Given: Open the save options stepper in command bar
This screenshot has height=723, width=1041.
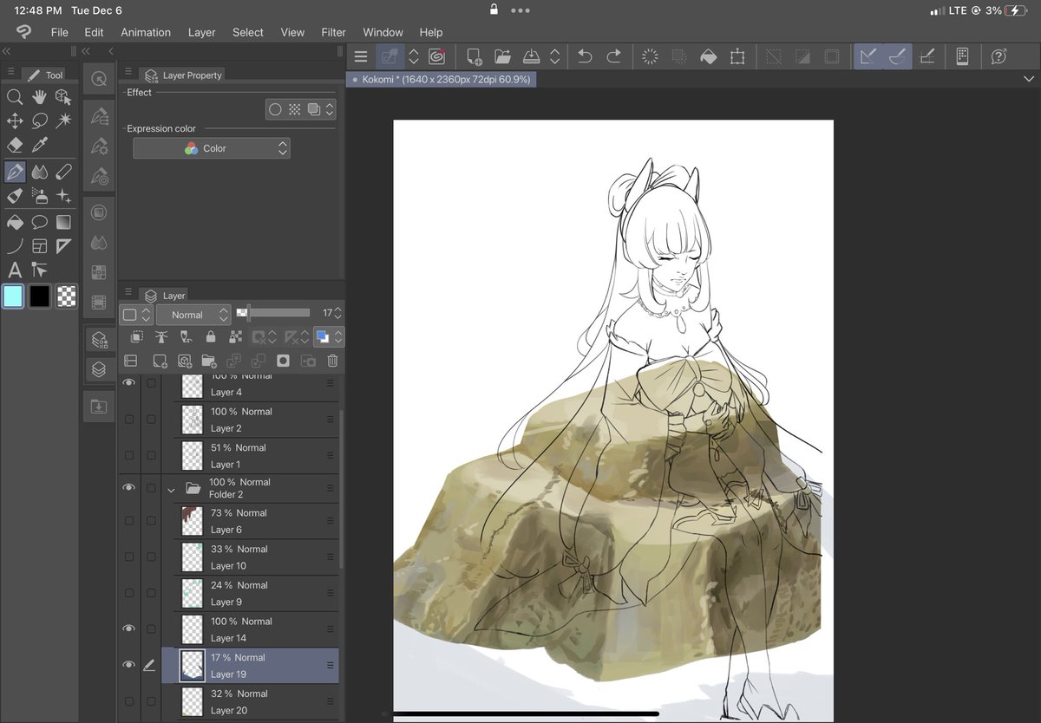Looking at the screenshot, I should (x=554, y=56).
